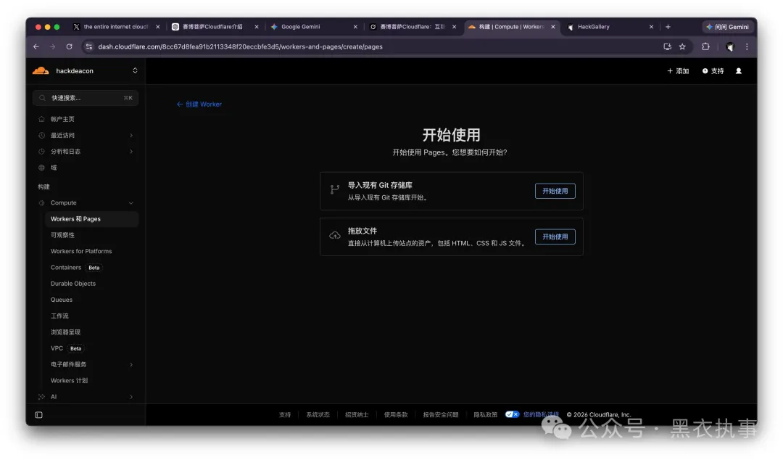Click the site info icon in address bar

pyautogui.click(x=89, y=46)
